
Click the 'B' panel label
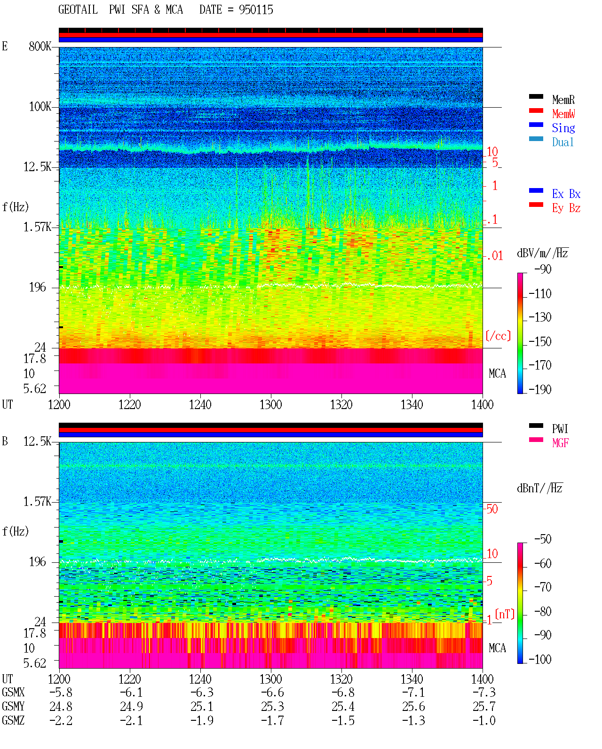[x=5, y=442]
